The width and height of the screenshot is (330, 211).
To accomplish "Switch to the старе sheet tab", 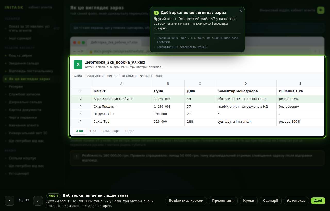I will coord(130,131).
